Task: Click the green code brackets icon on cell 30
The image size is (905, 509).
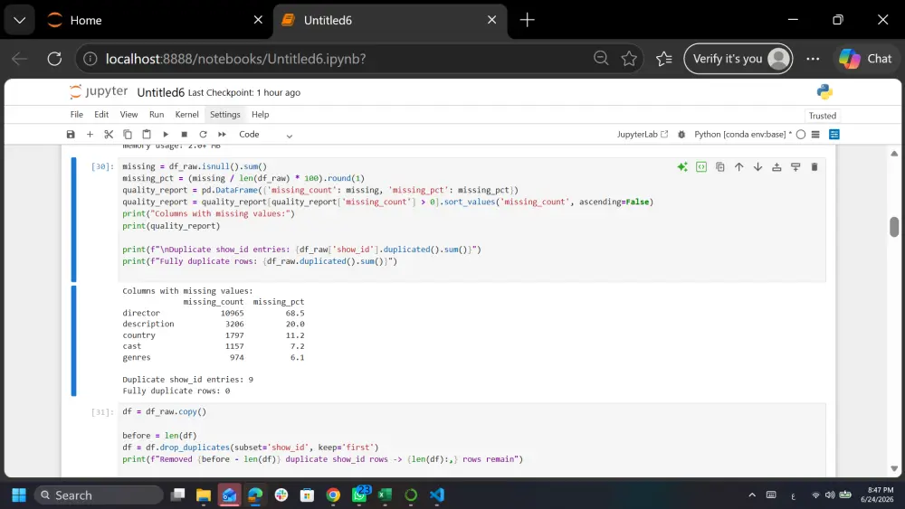Action: click(701, 167)
